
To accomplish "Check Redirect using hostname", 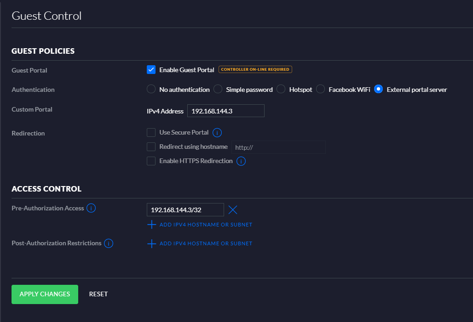I will pyautogui.click(x=151, y=147).
